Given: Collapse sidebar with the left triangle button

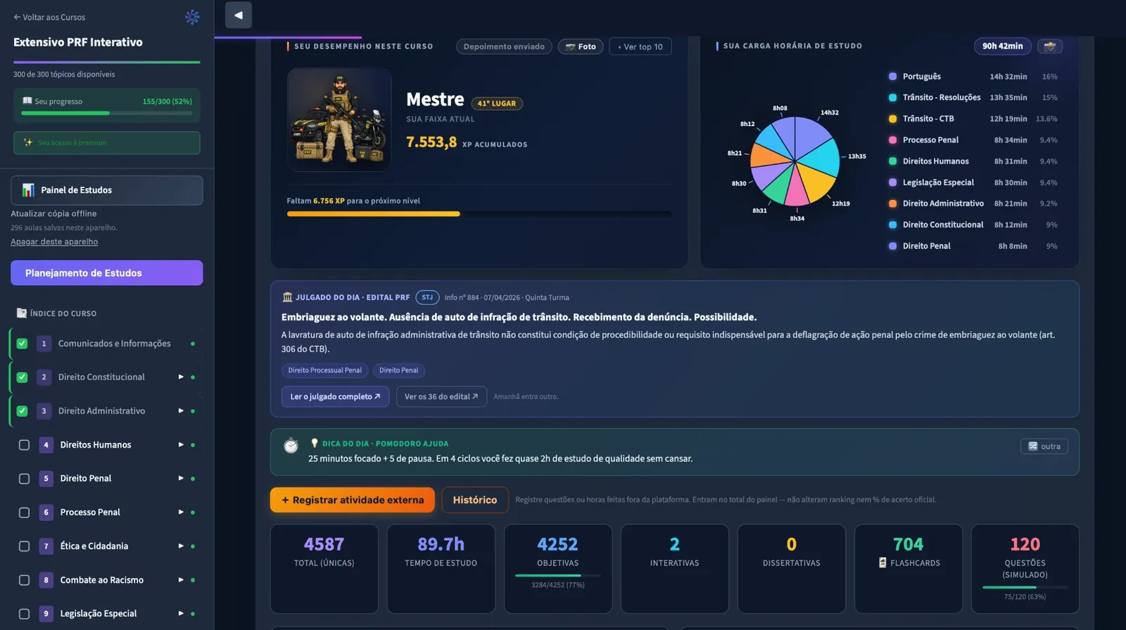Looking at the screenshot, I should 239,15.
